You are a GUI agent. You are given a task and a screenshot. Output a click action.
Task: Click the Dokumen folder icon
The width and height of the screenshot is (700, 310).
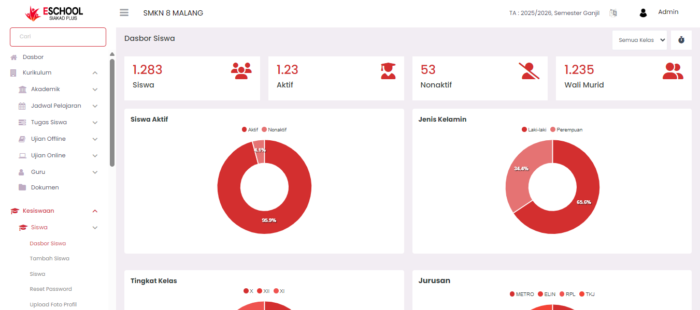pyautogui.click(x=22, y=187)
